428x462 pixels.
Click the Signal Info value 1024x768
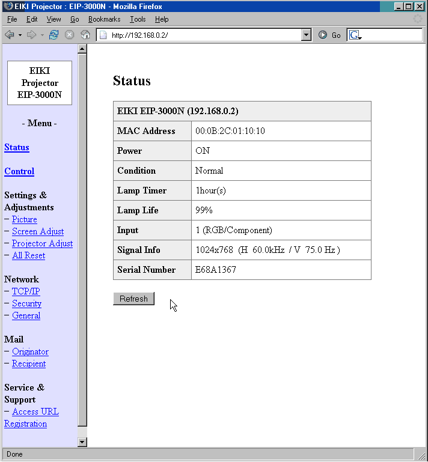click(214, 250)
